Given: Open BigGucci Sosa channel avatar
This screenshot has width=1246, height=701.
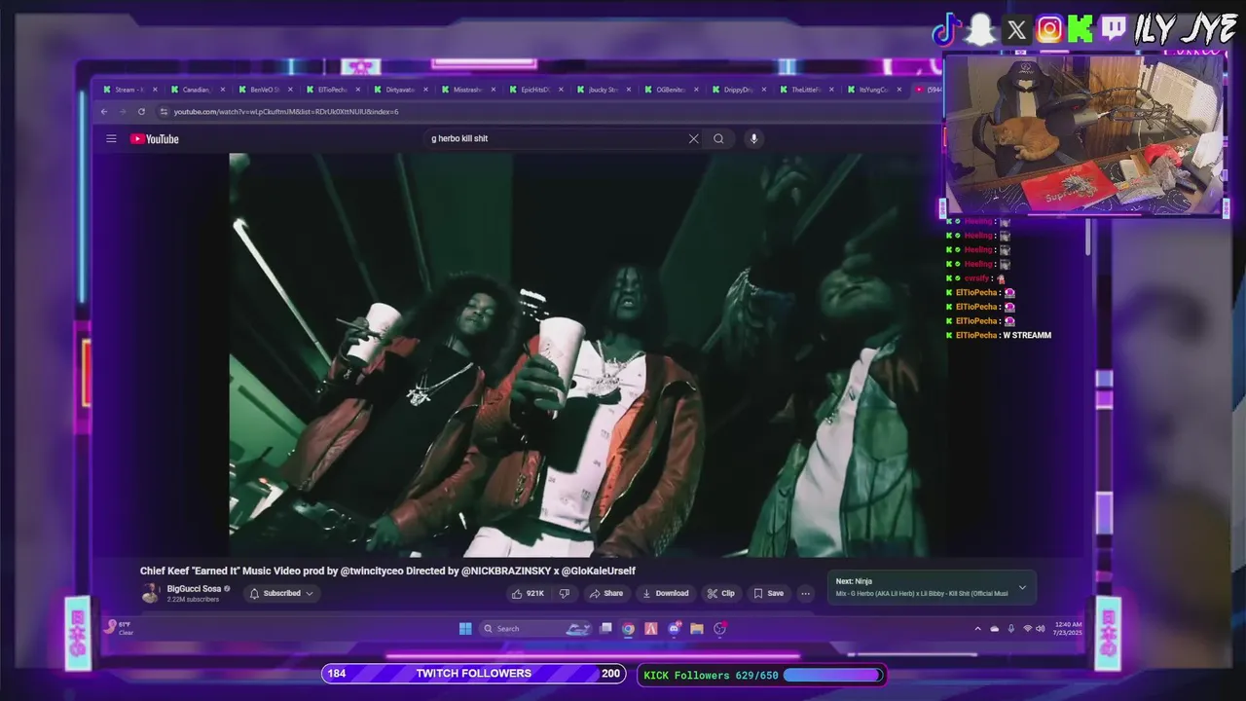Looking at the screenshot, I should [x=151, y=593].
